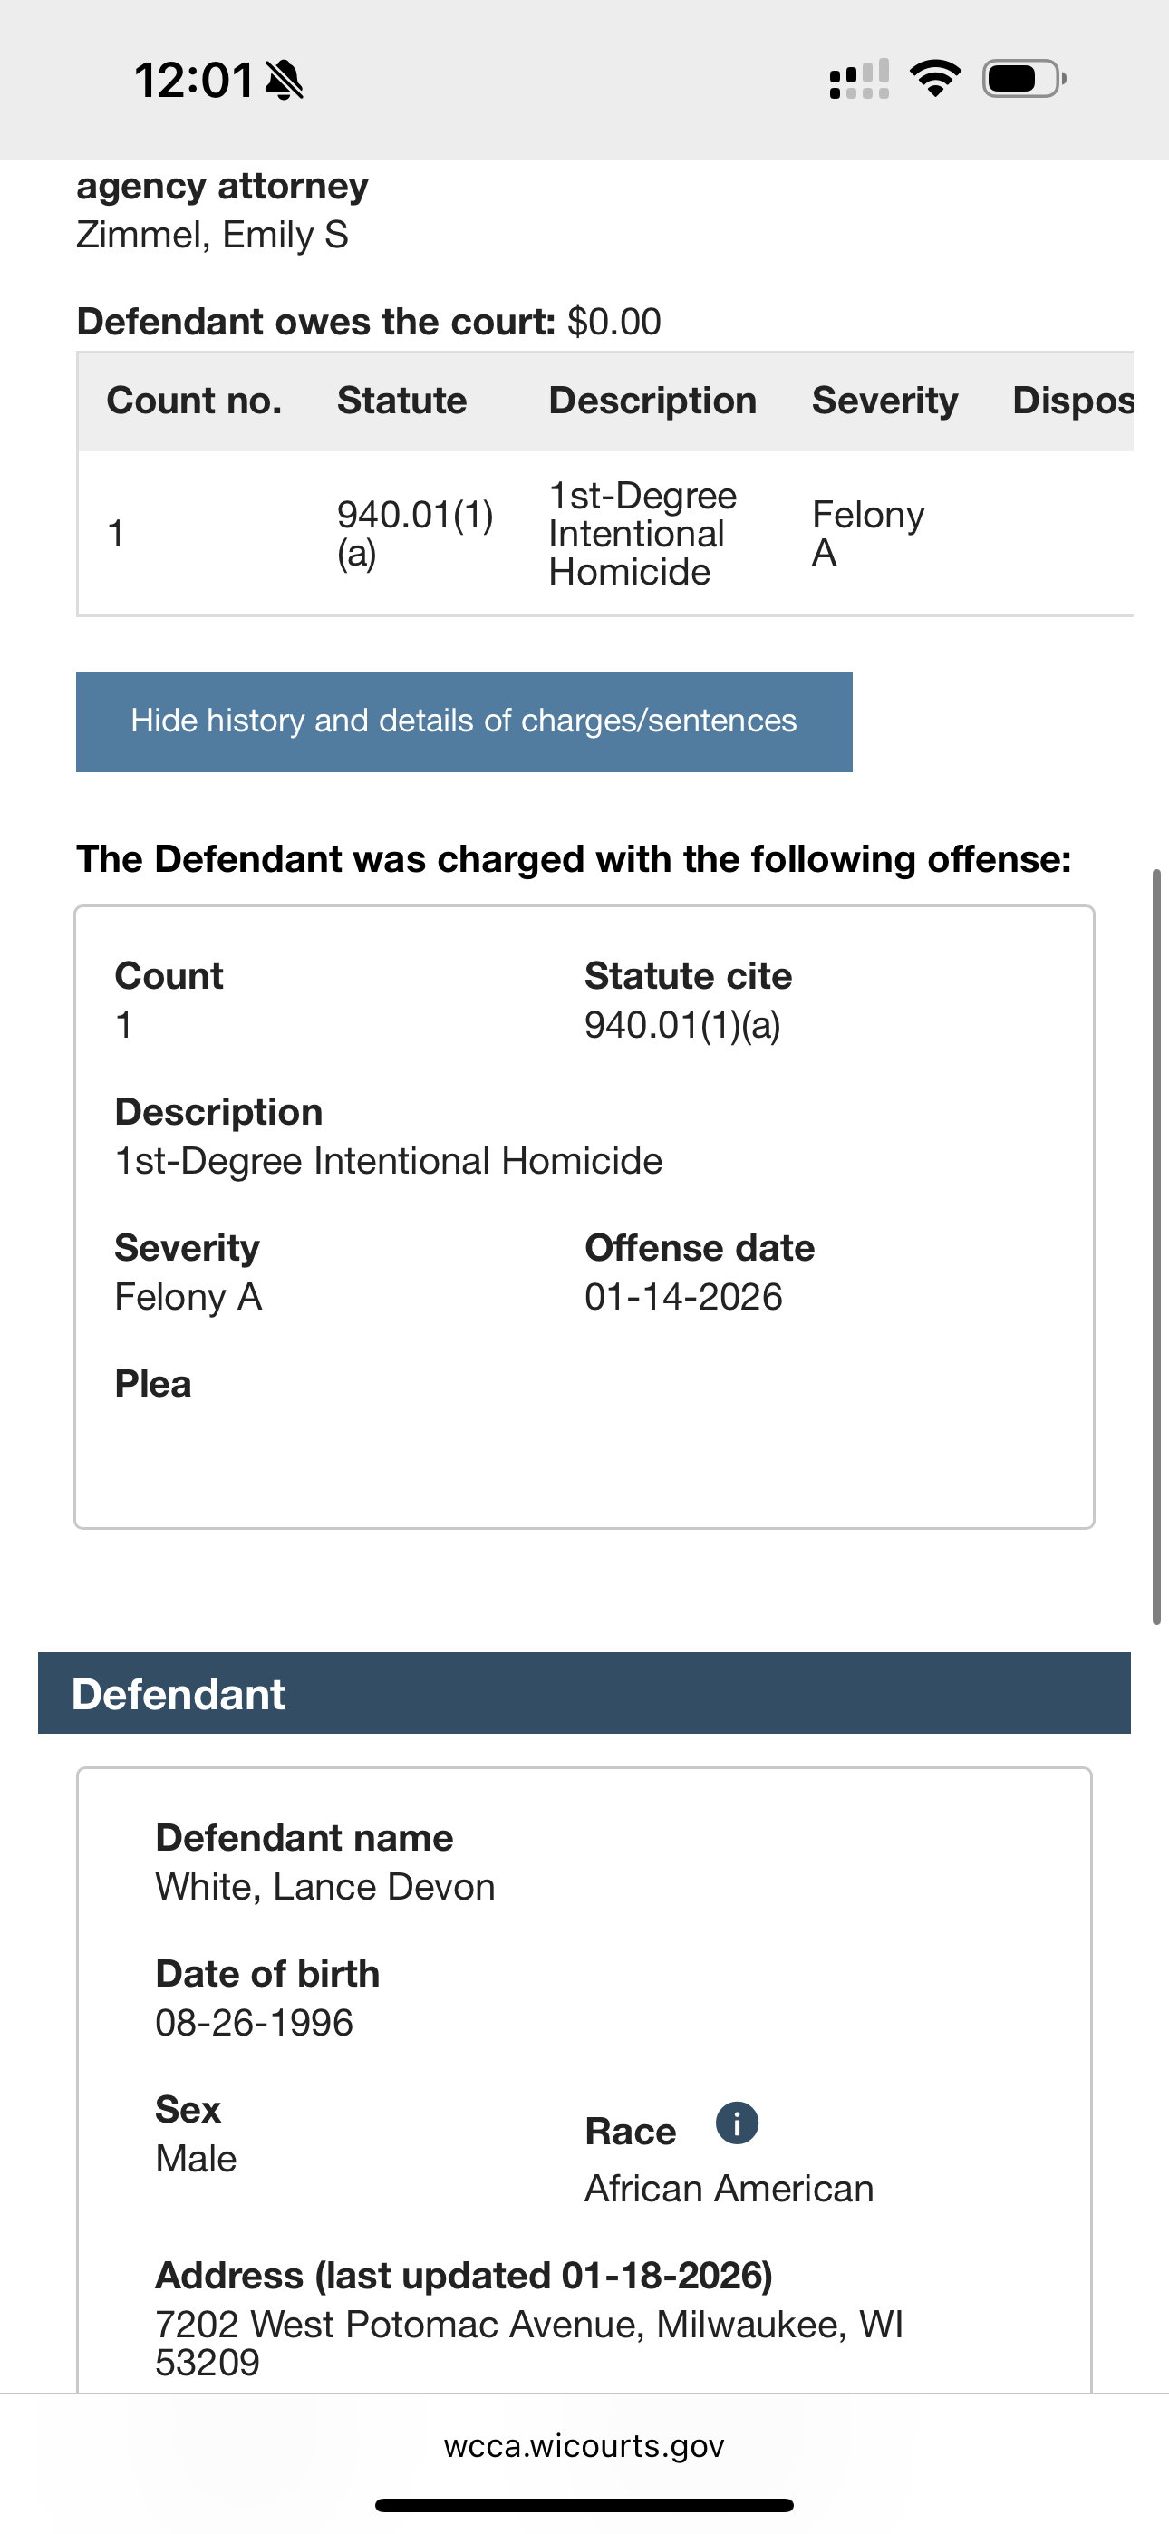1169x2534 pixels.
Task: Click the Count no. column header
Action: pyautogui.click(x=194, y=401)
